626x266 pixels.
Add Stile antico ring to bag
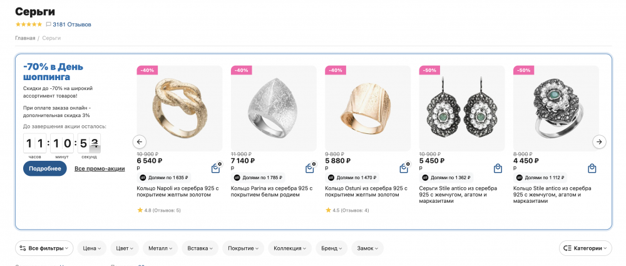[x=592, y=168]
